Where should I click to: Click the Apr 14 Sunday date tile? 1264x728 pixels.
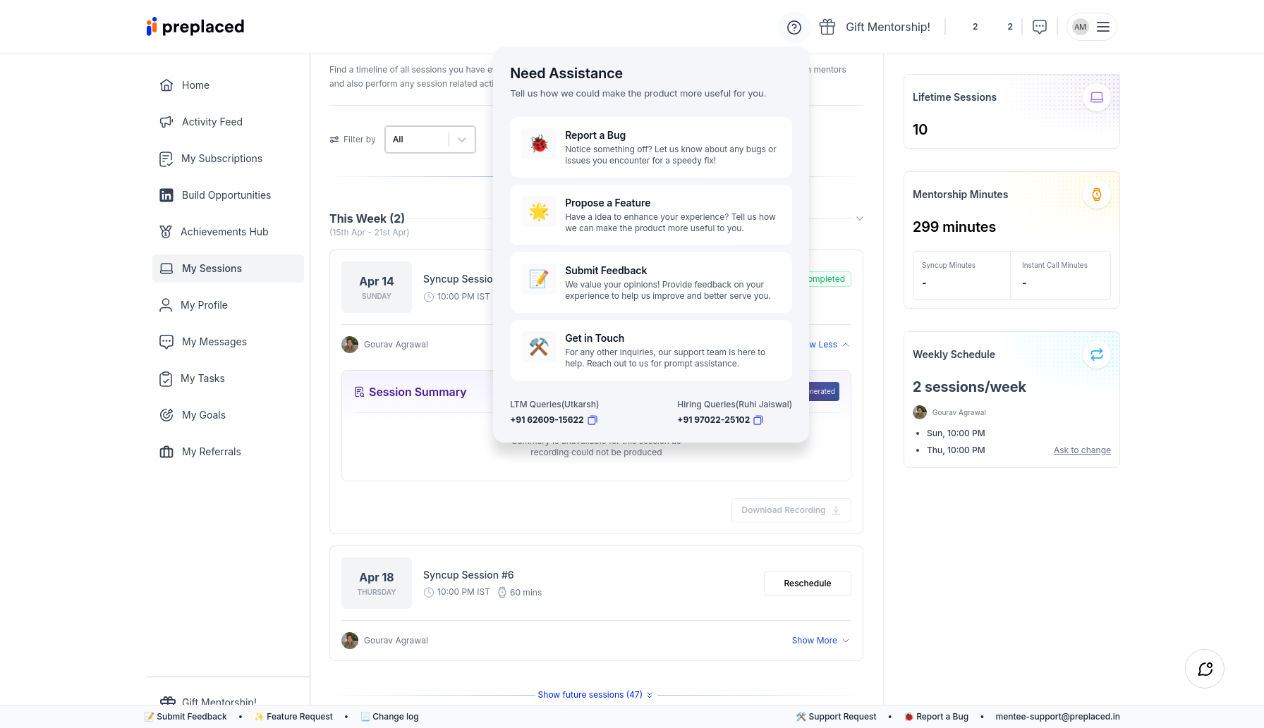tap(377, 288)
